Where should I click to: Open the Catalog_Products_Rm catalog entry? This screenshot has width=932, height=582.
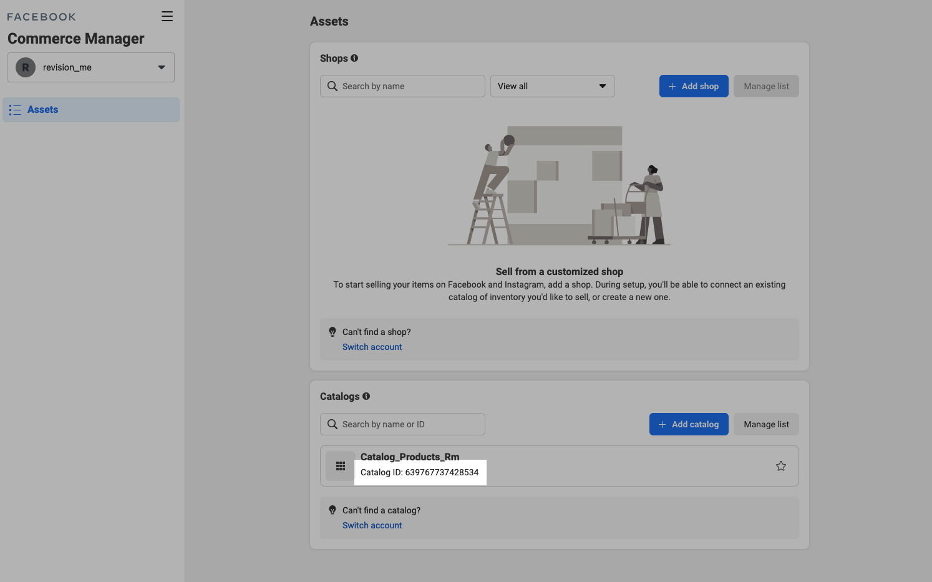[410, 457]
